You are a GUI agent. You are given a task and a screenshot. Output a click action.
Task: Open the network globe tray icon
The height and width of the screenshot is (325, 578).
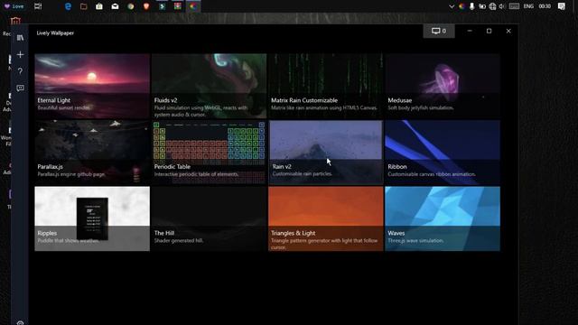tap(492, 6)
